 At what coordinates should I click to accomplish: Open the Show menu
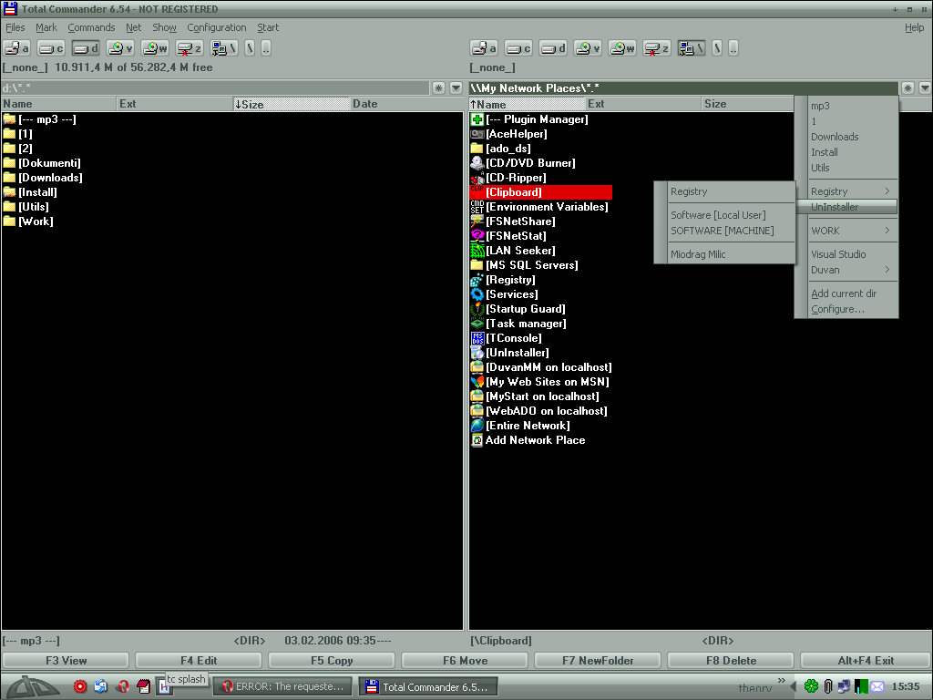pos(164,27)
